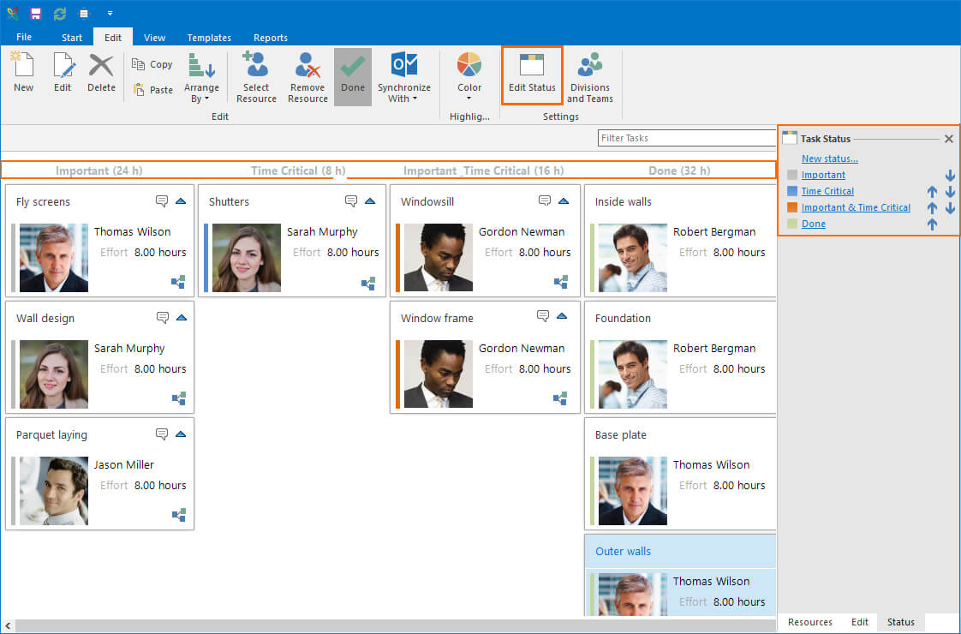This screenshot has height=634, width=961.
Task: Click the save icon in title bar
Action: [x=36, y=14]
